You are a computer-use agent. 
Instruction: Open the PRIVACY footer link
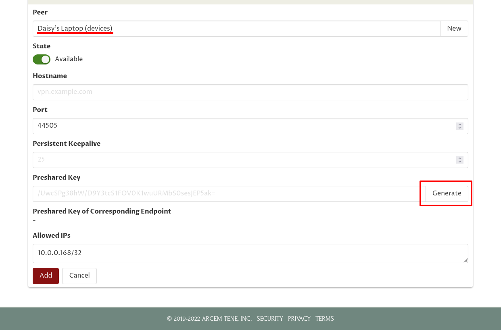[x=299, y=319]
